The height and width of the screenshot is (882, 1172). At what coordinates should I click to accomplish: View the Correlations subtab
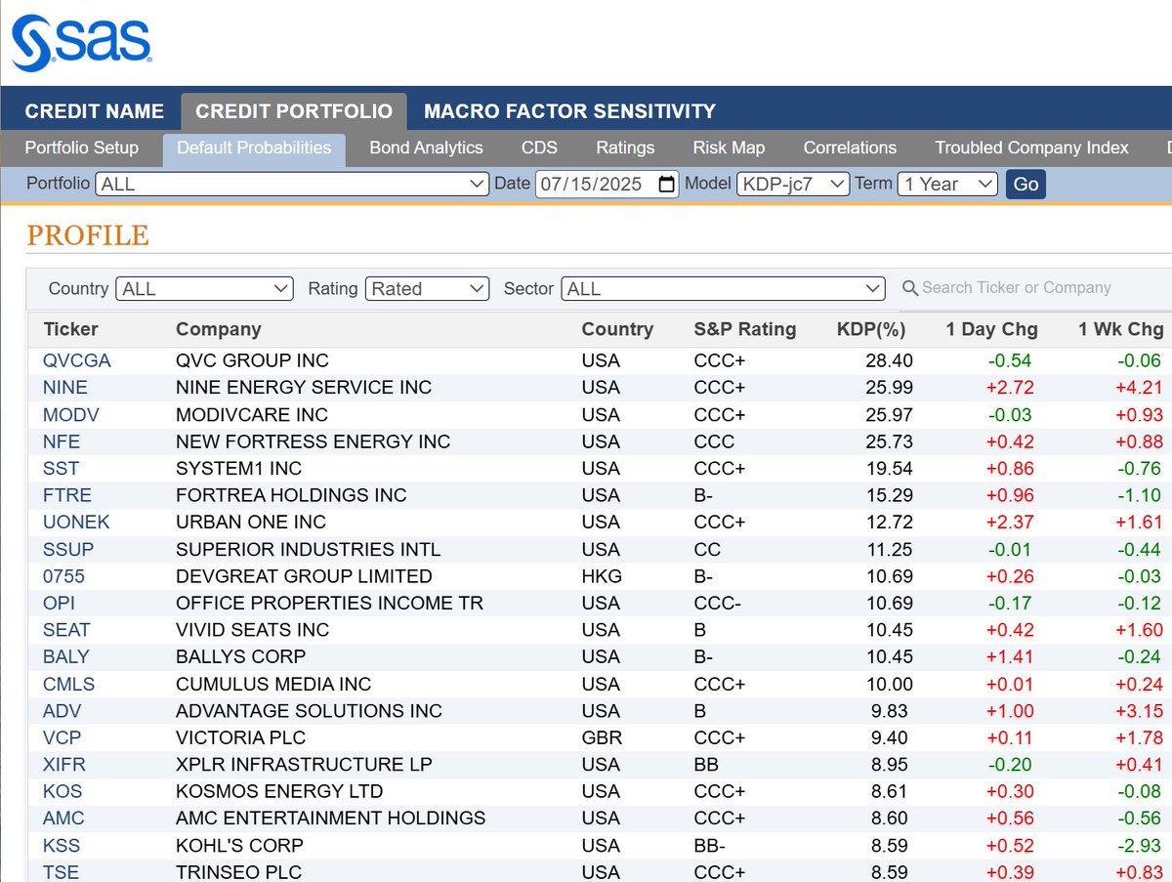(850, 148)
